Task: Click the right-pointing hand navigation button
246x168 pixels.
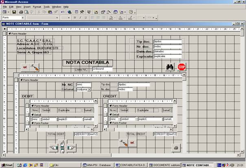Action: (x=71, y=148)
